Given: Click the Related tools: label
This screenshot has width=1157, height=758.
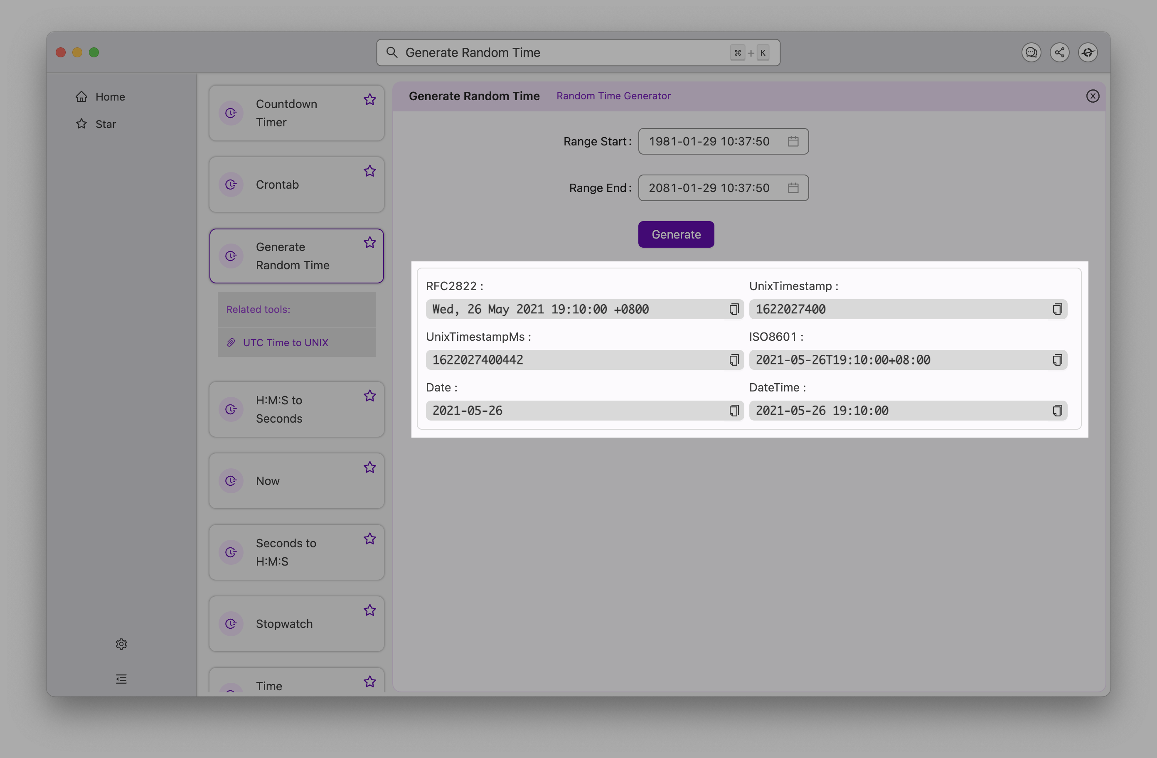Looking at the screenshot, I should tap(258, 310).
